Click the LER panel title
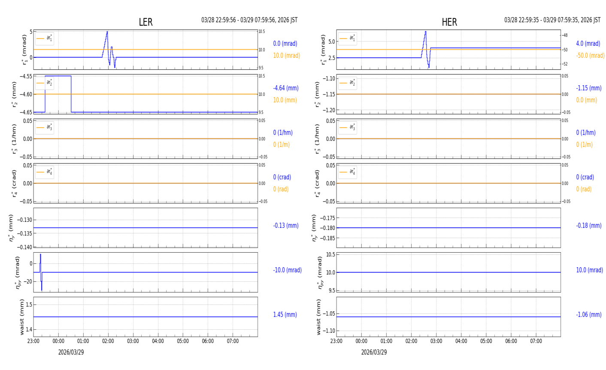 [145, 22]
